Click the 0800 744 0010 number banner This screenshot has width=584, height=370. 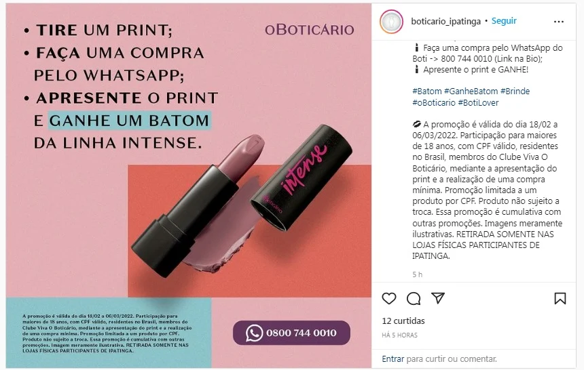pos(291,333)
